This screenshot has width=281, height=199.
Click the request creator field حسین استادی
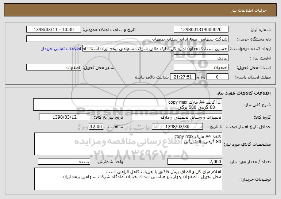click(x=155, y=49)
